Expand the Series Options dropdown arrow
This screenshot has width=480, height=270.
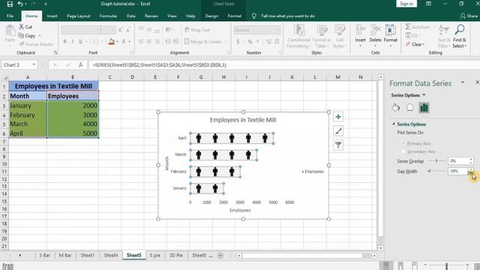[x=424, y=95]
